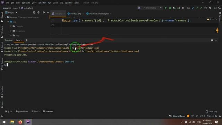Open the TODO tool window
Screen dimensions: 222x125
click(35, 111)
